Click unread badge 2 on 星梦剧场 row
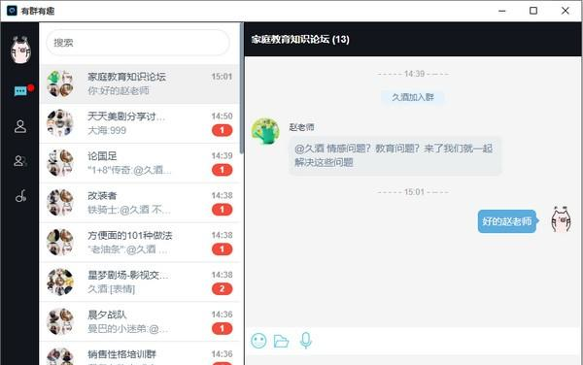 point(222,289)
